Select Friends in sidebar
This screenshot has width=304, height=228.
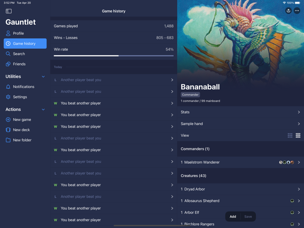(x=25, y=64)
